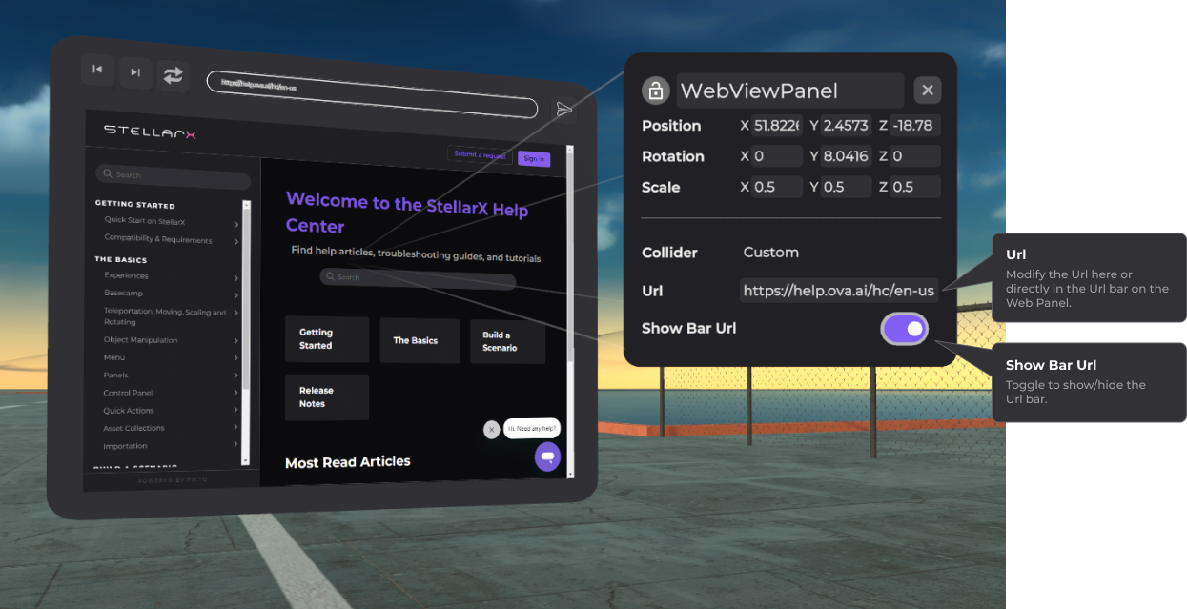Screen dimensions: 1187x609
Task: Open the Asset Collections sidebar item
Action: (134, 428)
